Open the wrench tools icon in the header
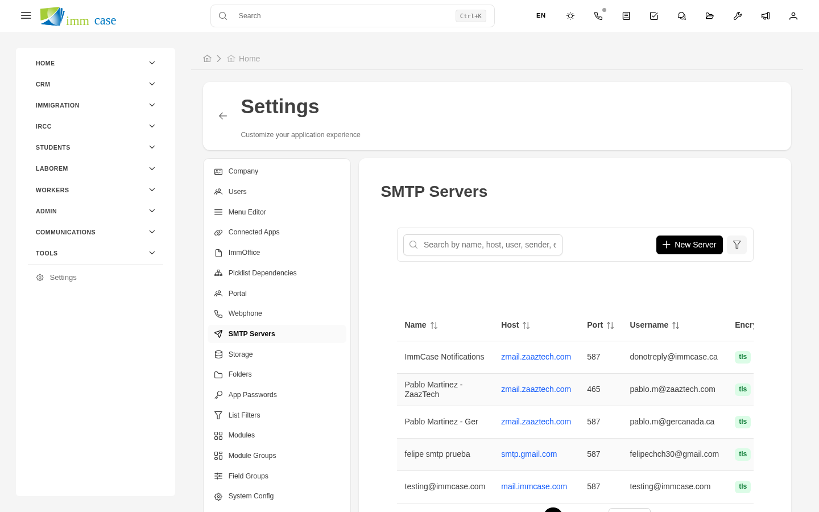 point(738,16)
